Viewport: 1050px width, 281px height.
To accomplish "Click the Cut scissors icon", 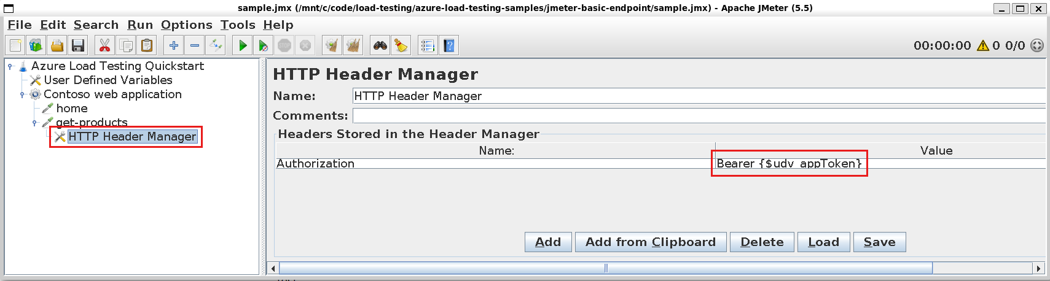I will (x=104, y=45).
